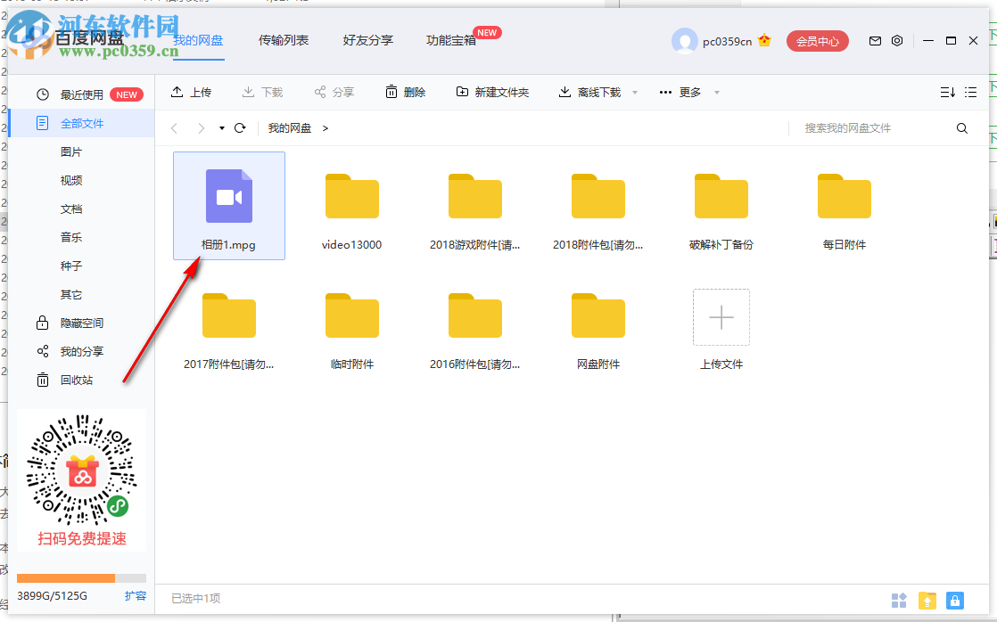Viewport: 997px width, 622px height.
Task: Open the messages envelope icon
Action: (x=875, y=41)
